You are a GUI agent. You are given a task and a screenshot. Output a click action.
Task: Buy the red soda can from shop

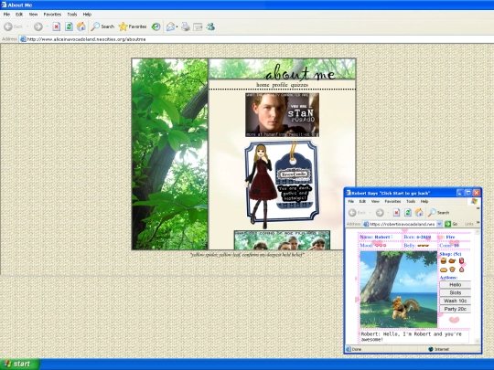461,260
